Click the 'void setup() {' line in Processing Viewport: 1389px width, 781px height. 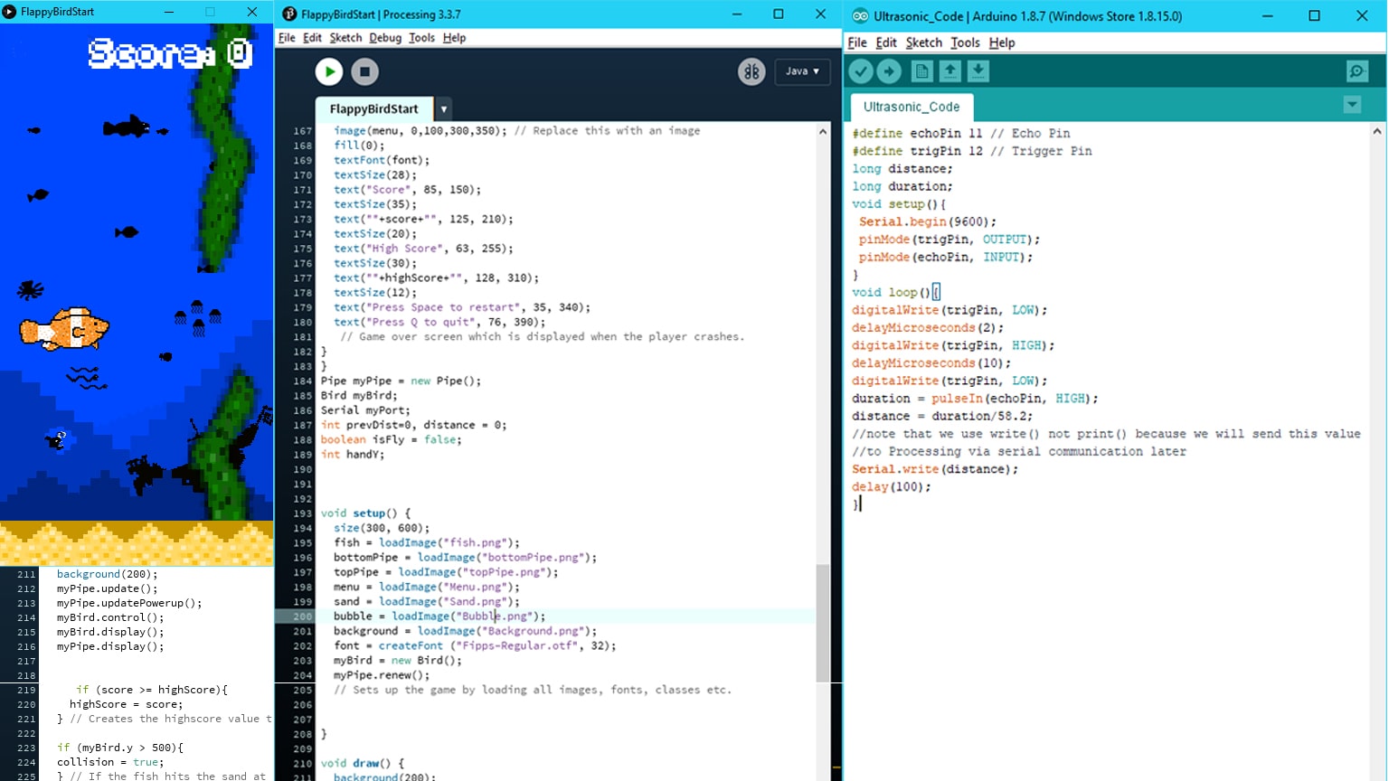[x=365, y=513]
